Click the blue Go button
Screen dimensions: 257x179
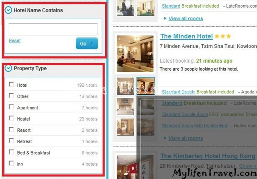pyautogui.click(x=87, y=43)
